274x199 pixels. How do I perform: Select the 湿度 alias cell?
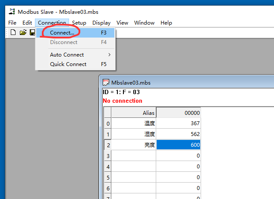pos(134,134)
